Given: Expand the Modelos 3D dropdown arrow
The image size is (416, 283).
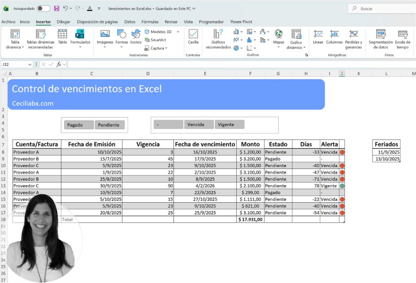Looking at the screenshot, I should click(178, 32).
